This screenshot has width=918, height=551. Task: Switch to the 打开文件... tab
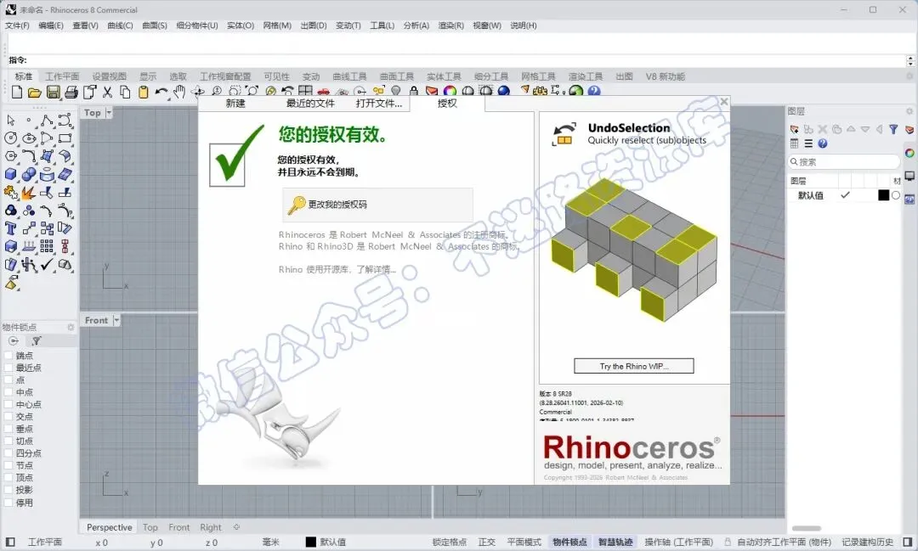(x=379, y=104)
